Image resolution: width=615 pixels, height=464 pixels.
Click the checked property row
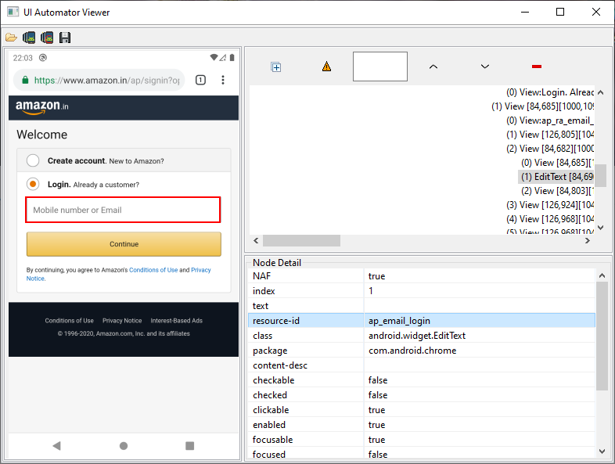click(422, 395)
